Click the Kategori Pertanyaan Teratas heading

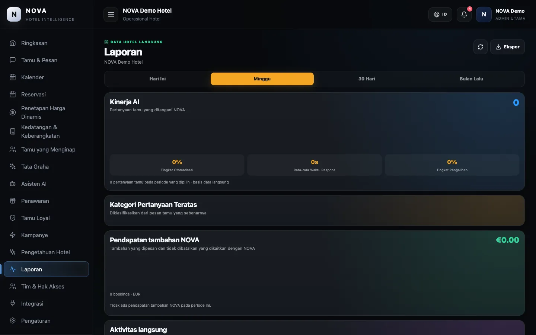point(153,205)
